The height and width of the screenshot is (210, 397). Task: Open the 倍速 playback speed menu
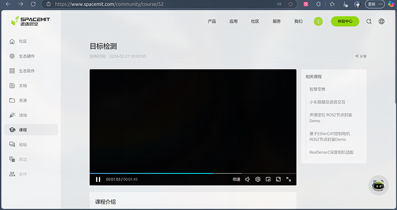click(x=236, y=179)
